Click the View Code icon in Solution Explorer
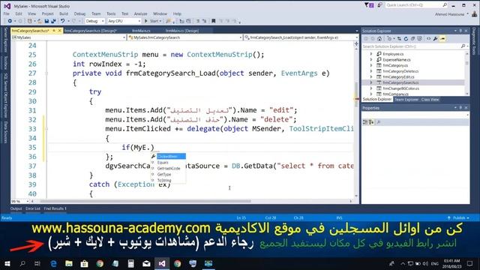Screen dimensions: 480x270 [428, 38]
